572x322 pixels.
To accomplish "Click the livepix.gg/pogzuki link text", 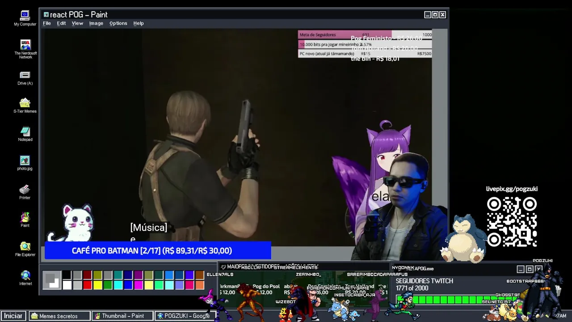I will pyautogui.click(x=512, y=189).
